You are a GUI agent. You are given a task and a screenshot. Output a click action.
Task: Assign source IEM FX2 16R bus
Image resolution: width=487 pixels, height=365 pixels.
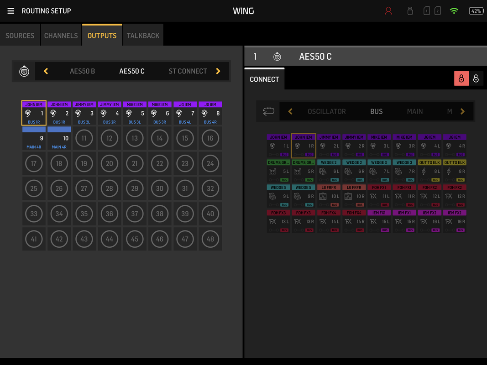(455, 221)
